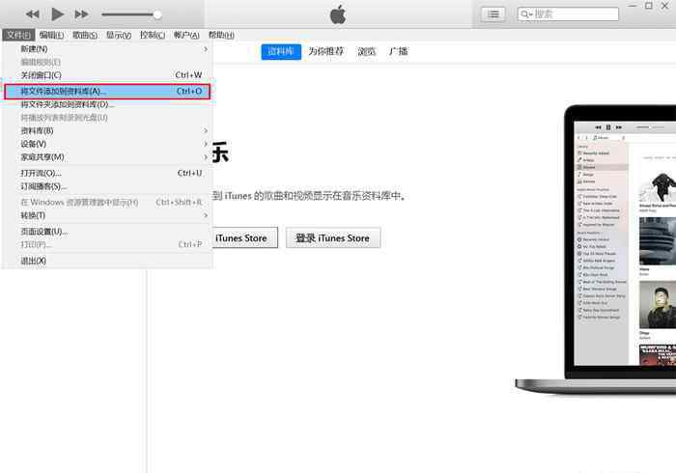676x473 pixels.
Task: Expand the 家庭共享(M) submenu
Action: [x=107, y=157]
